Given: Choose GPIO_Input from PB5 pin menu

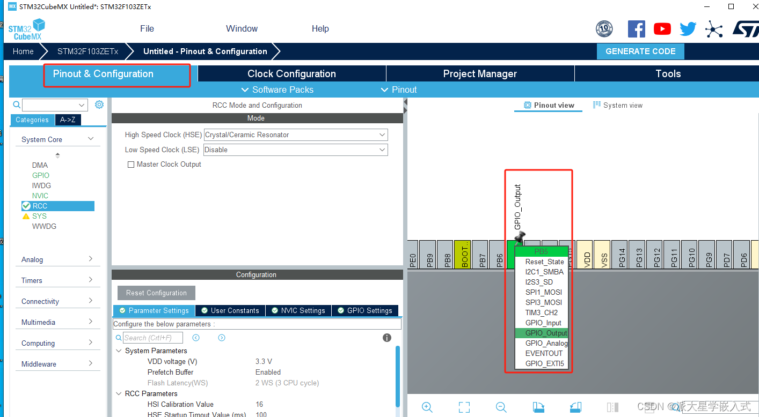Looking at the screenshot, I should pyautogui.click(x=541, y=323).
